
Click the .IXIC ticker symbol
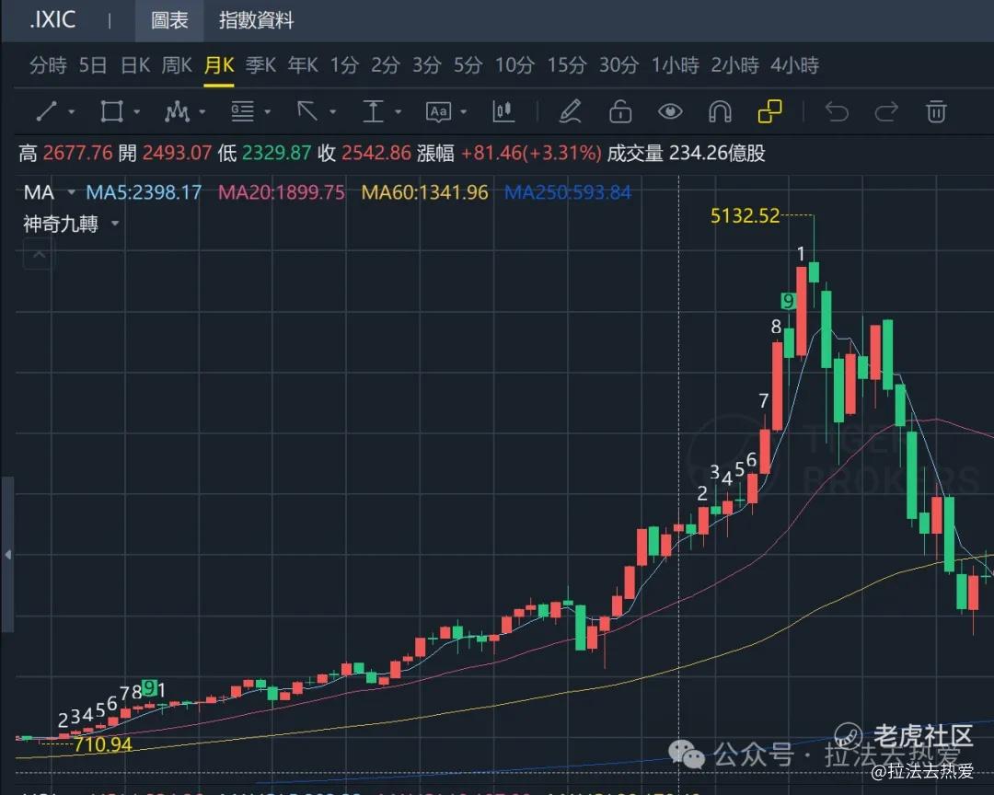click(52, 19)
